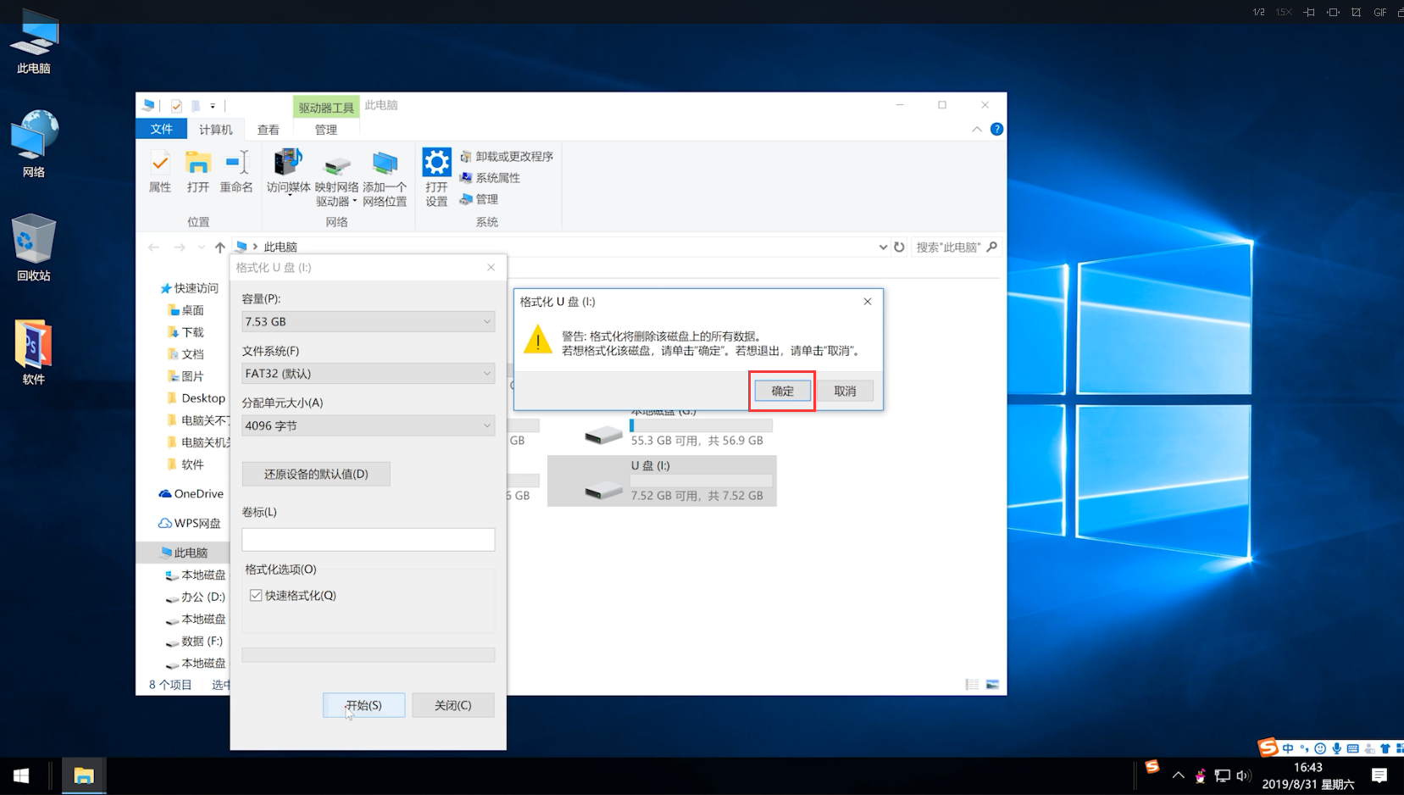This screenshot has width=1404, height=795.
Task: Open the 回收站 recycle bin desktop icon
Action: point(34,247)
